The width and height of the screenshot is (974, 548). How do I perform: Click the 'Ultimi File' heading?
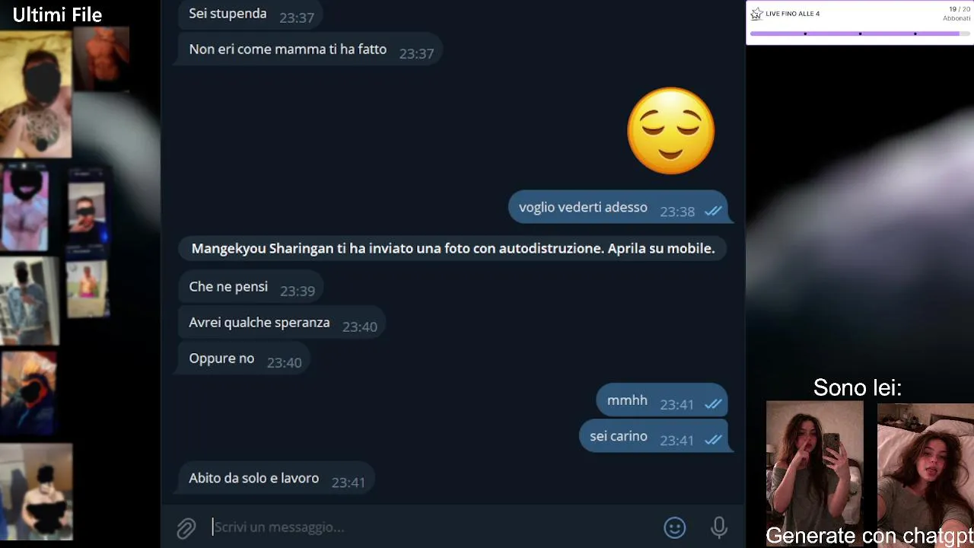coord(57,14)
